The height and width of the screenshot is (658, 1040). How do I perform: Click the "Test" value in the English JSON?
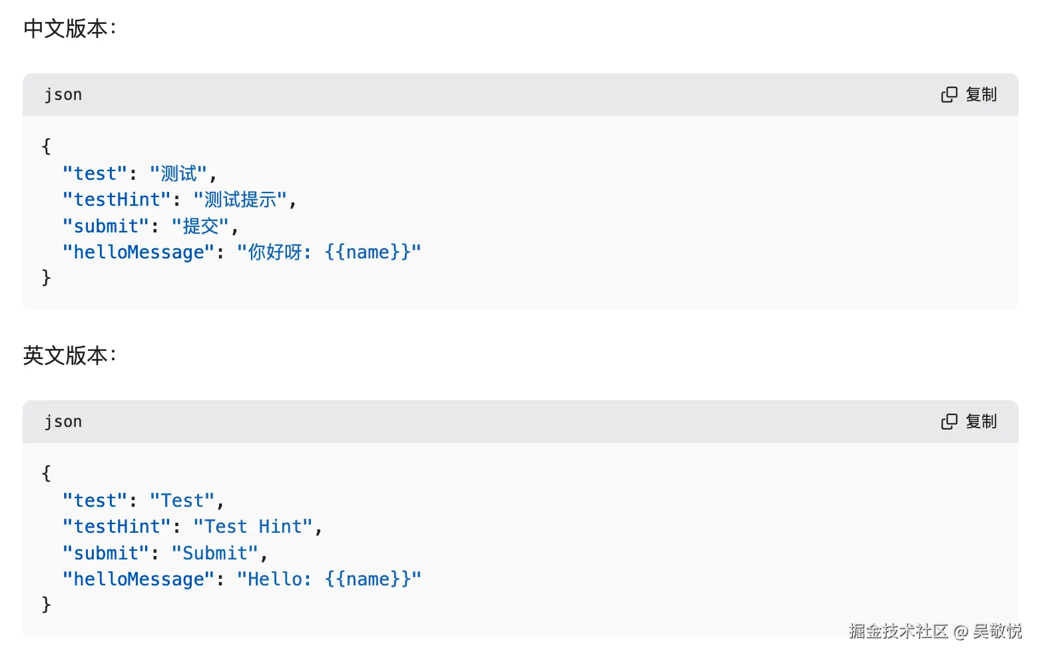click(x=182, y=501)
